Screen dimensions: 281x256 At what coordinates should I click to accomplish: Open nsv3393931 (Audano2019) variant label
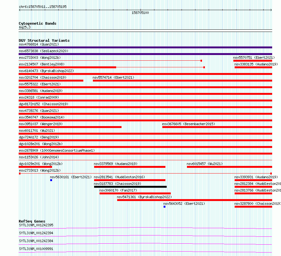[256, 177]
